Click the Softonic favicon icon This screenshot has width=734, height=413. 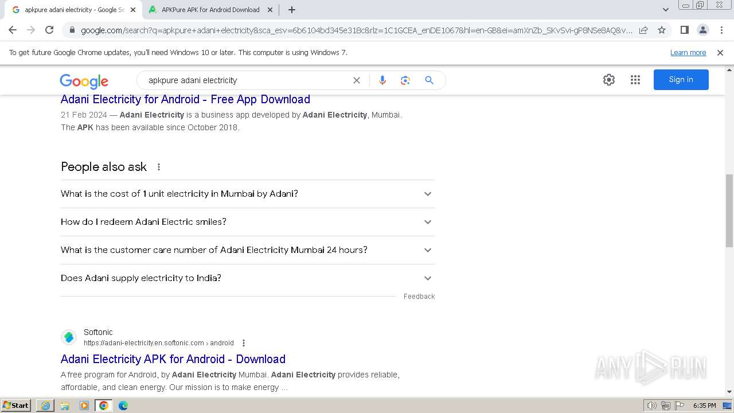click(69, 337)
